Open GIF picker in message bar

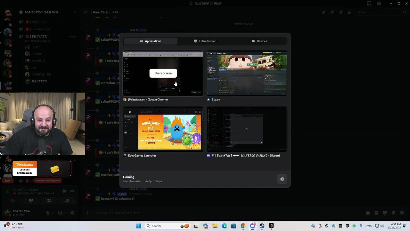click(376, 213)
